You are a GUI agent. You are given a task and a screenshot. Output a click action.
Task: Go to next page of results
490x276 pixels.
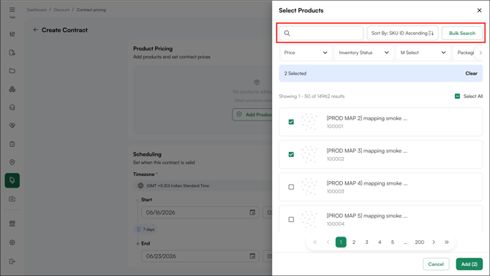pos(434,242)
